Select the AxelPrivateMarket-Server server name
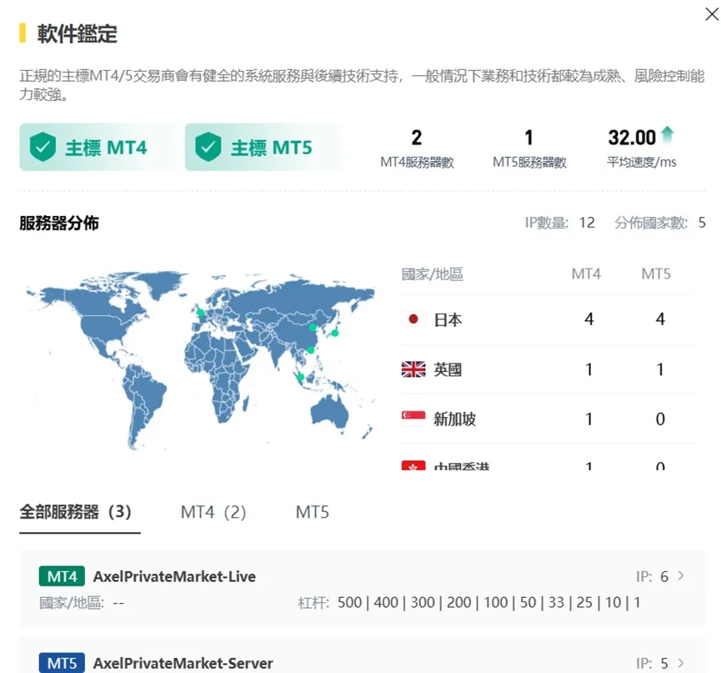The width and height of the screenshot is (721, 673). pyautogui.click(x=183, y=663)
